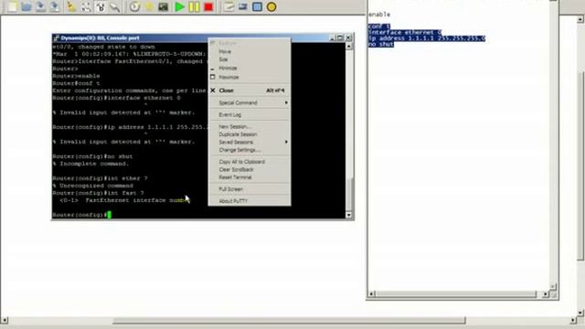Click the Draw ellipse toolbar icon
Image resolution: width=585 pixels, height=329 pixels.
[x=271, y=6]
